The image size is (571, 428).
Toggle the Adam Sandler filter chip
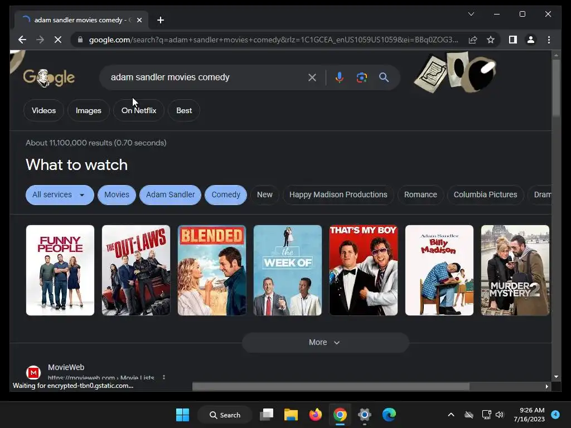[x=171, y=194]
